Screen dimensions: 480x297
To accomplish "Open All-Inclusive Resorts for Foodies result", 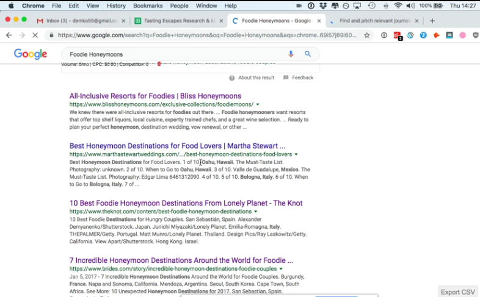I will coord(155,96).
